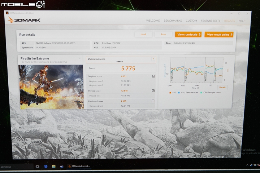Click View run details button
260x173 pixels.
[x=188, y=35]
